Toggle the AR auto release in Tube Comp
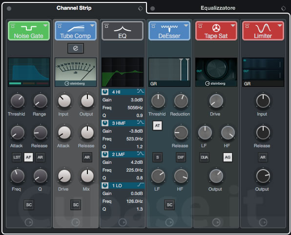 coord(87,157)
